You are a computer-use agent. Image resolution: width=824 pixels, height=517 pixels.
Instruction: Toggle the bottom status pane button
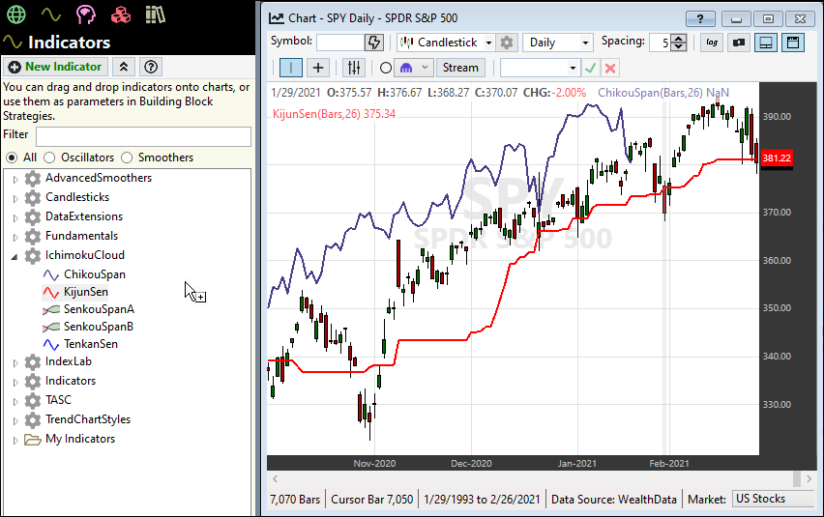(x=766, y=43)
